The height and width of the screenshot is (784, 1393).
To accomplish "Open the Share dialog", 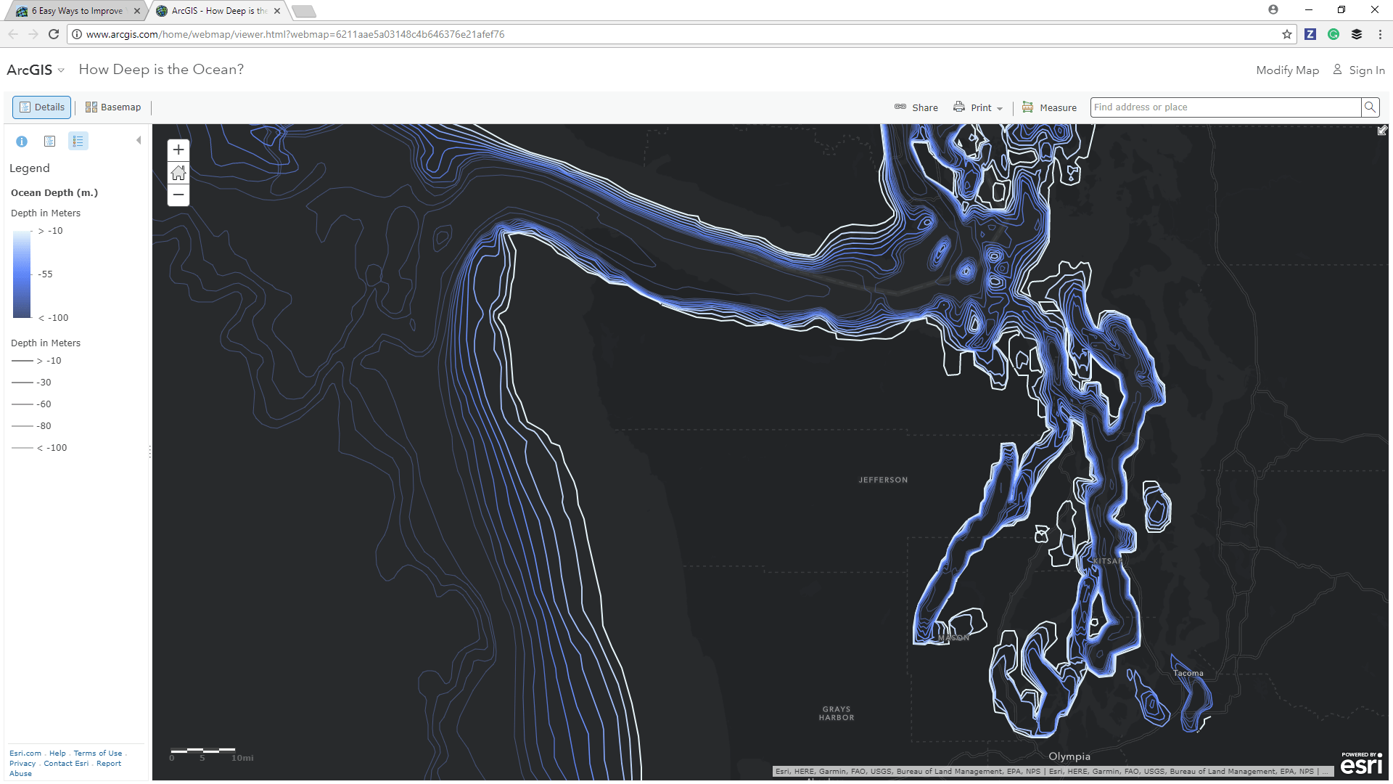I will [x=916, y=107].
